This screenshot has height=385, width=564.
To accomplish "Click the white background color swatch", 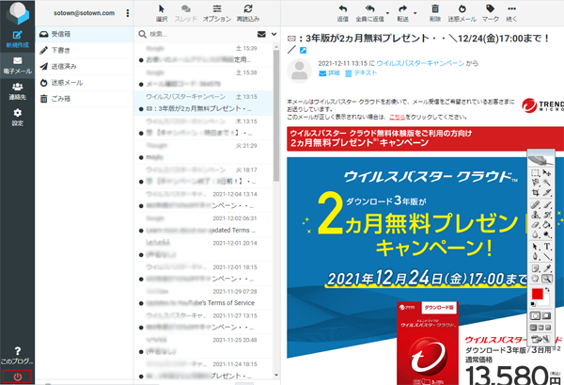I will point(545,301).
